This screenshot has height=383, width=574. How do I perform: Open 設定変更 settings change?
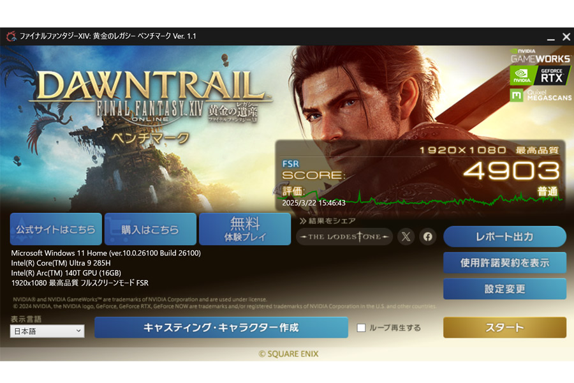[504, 289]
